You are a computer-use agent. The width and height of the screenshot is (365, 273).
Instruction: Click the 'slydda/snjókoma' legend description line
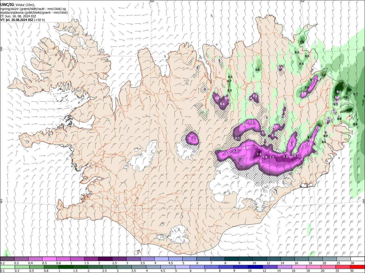pos(34,13)
